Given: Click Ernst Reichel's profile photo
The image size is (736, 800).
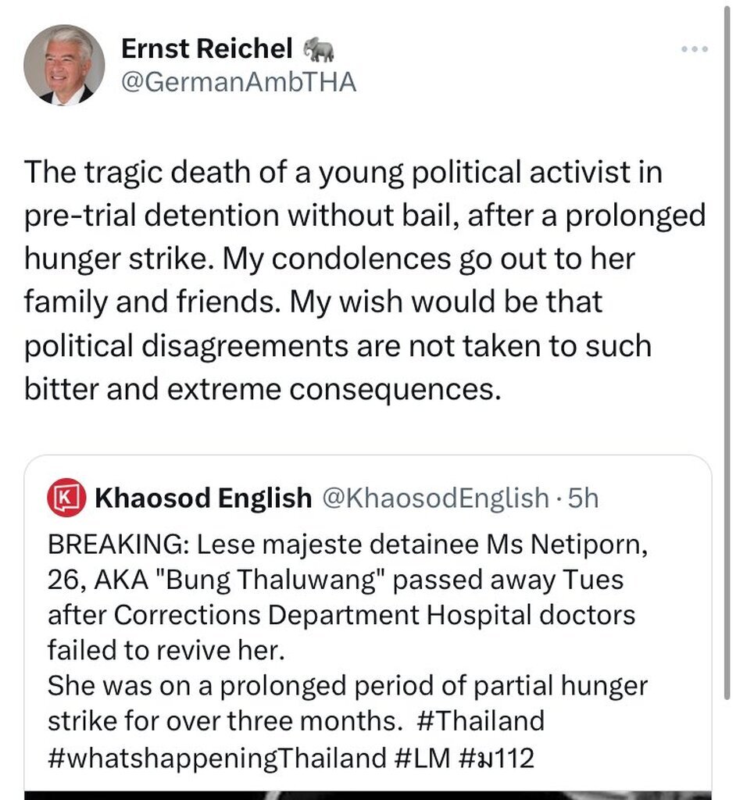Looking at the screenshot, I should pyautogui.click(x=64, y=65).
